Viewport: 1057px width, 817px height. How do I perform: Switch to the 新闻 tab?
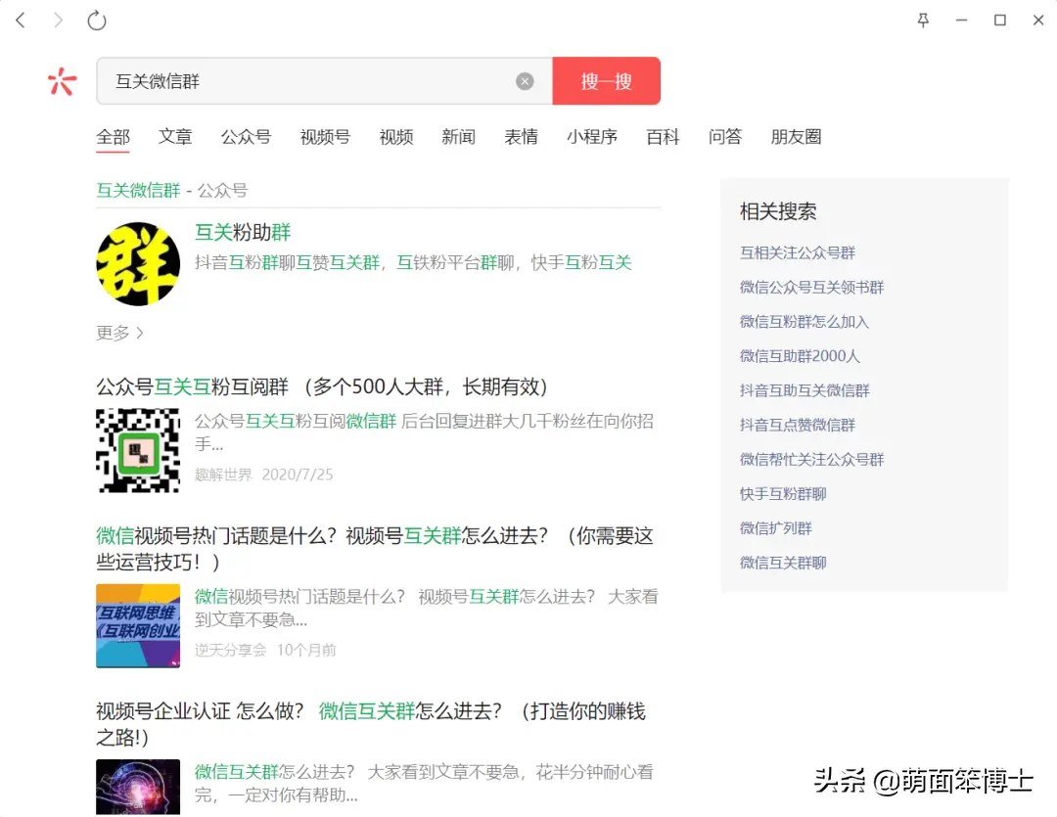458,137
